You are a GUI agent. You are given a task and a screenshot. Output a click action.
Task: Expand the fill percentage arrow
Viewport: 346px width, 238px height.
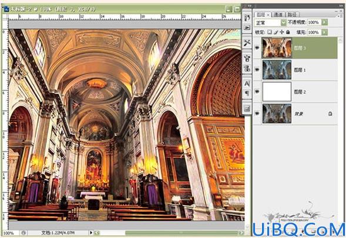click(x=324, y=32)
